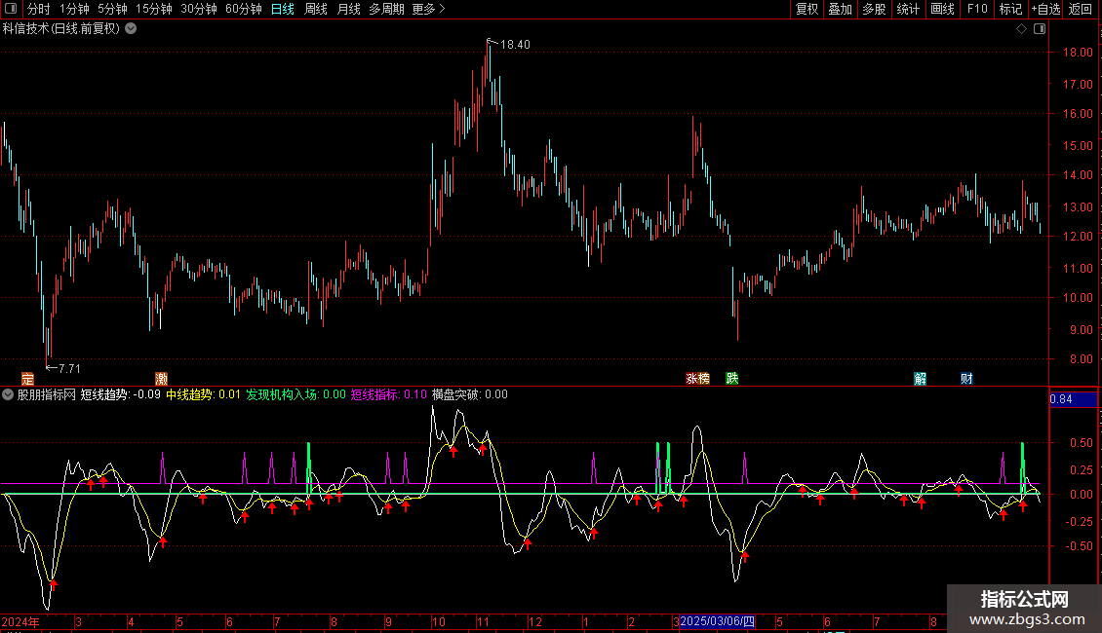Switch to 日线 daily chart
1102x633 pixels.
[283, 9]
